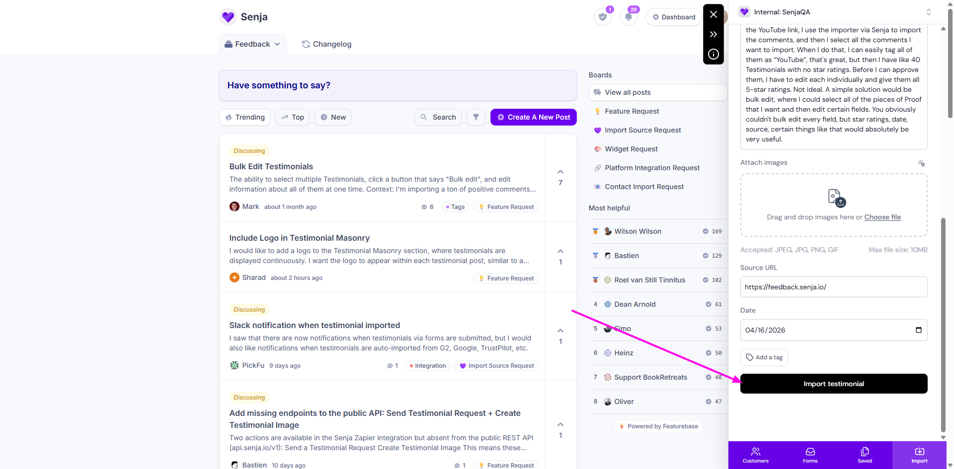
Task: Expand the Feedback dropdown
Action: 252,44
